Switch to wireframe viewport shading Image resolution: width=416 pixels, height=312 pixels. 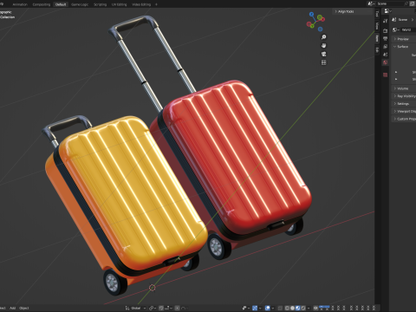coord(287,309)
